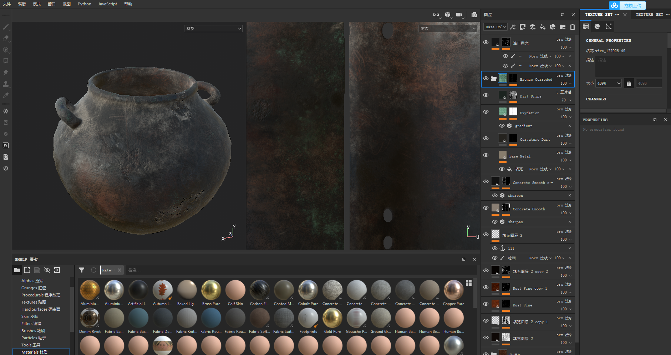Select the Brass Pure material thumbnail
Image resolution: width=671 pixels, height=355 pixels.
(x=211, y=290)
